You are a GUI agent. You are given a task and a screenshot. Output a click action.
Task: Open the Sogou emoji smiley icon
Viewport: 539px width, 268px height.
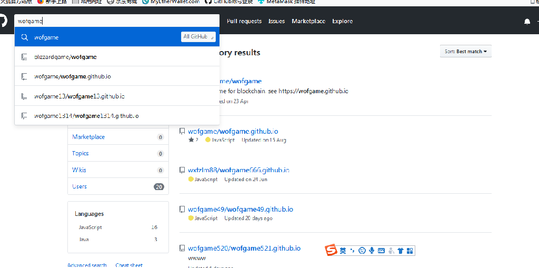[362, 251]
